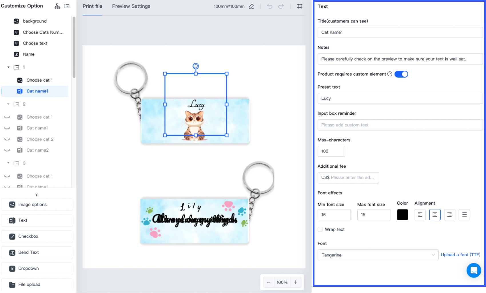This screenshot has height=293, width=486.
Task: Select the Choose cat 1 layer in folder 1
Action: 35,80
